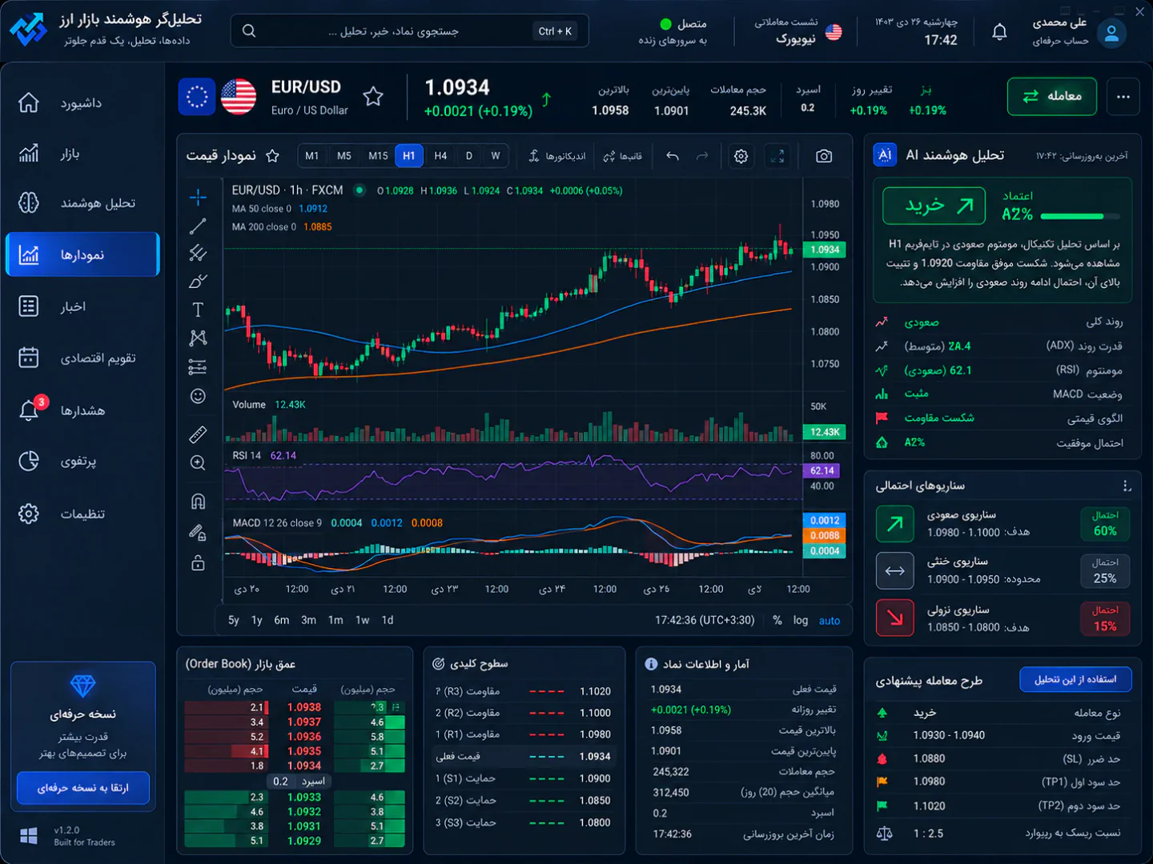The width and height of the screenshot is (1153, 864).
Task: Click the 17:42:36 (UTC+3:30) chart clock
Action: click(x=705, y=620)
